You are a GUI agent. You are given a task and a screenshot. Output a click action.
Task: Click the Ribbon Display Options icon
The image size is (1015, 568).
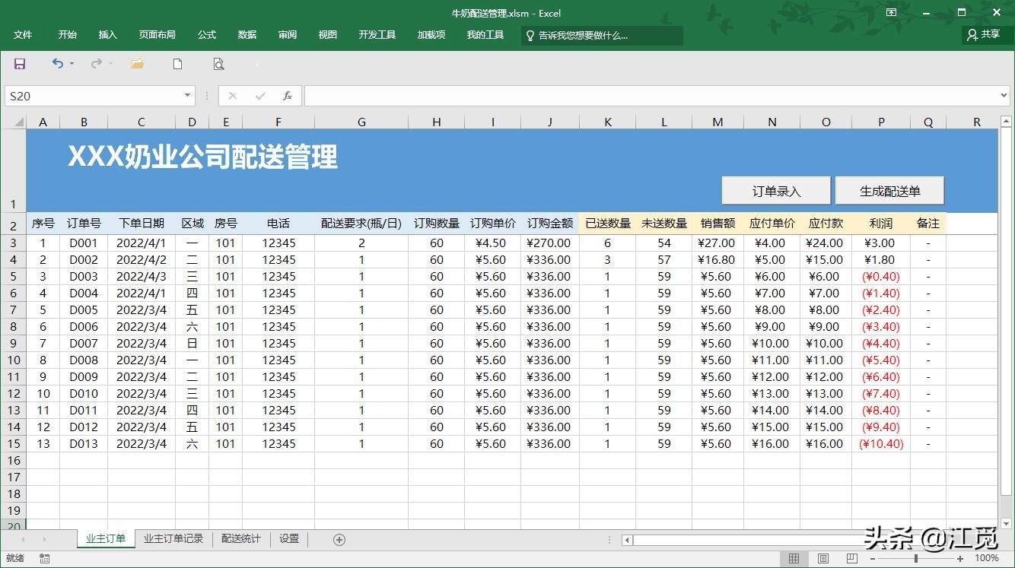(x=891, y=12)
